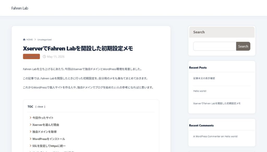Jump to 独自ドメインを取得 section
This screenshot has width=267, height=152.
pos(44,132)
